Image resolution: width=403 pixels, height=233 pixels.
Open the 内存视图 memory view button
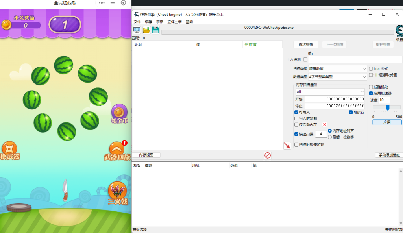click(x=146, y=155)
